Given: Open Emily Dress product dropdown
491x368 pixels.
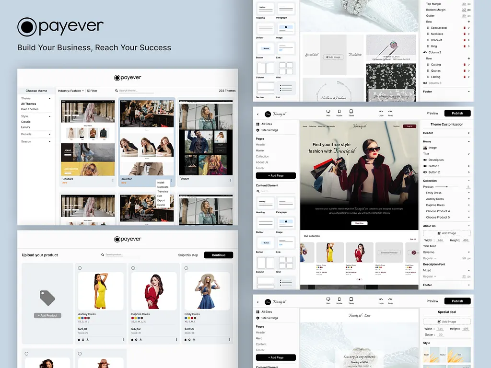Looking at the screenshot, I should pyautogui.click(x=469, y=193).
